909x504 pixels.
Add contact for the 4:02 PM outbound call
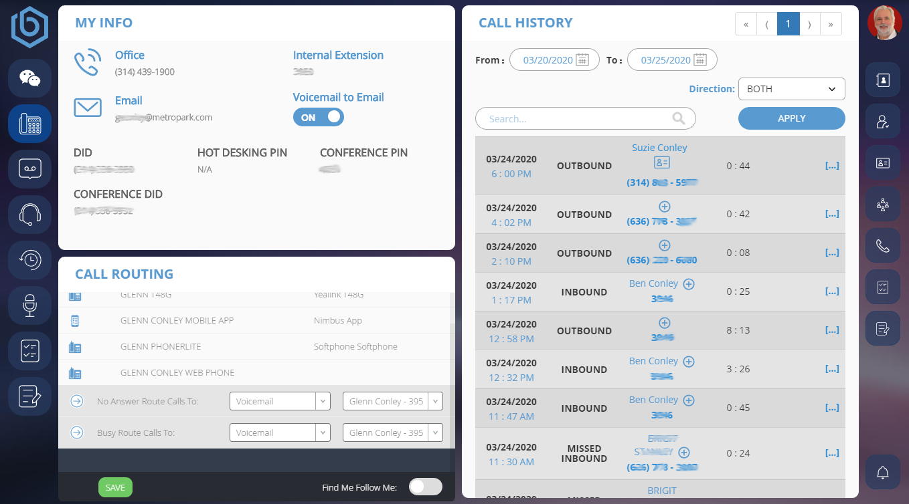664,207
